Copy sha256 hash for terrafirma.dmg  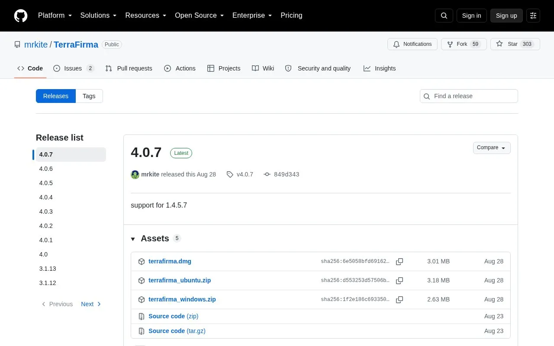(399, 261)
